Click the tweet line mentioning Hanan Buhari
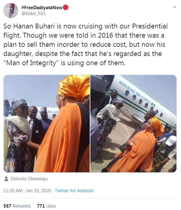The height and width of the screenshot is (210, 181). [85, 26]
